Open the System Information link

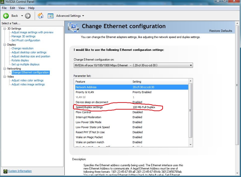[20, 171]
